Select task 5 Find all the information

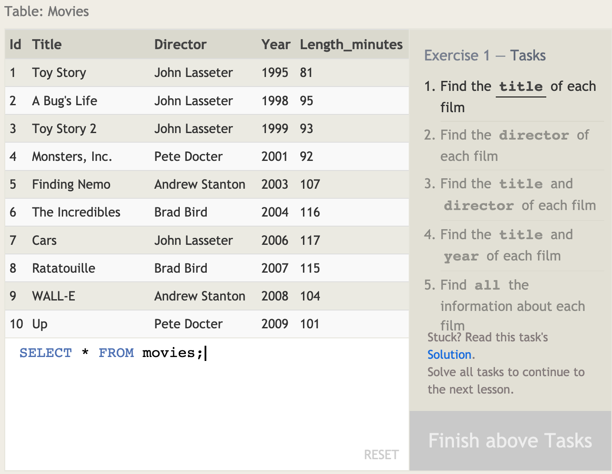click(514, 304)
